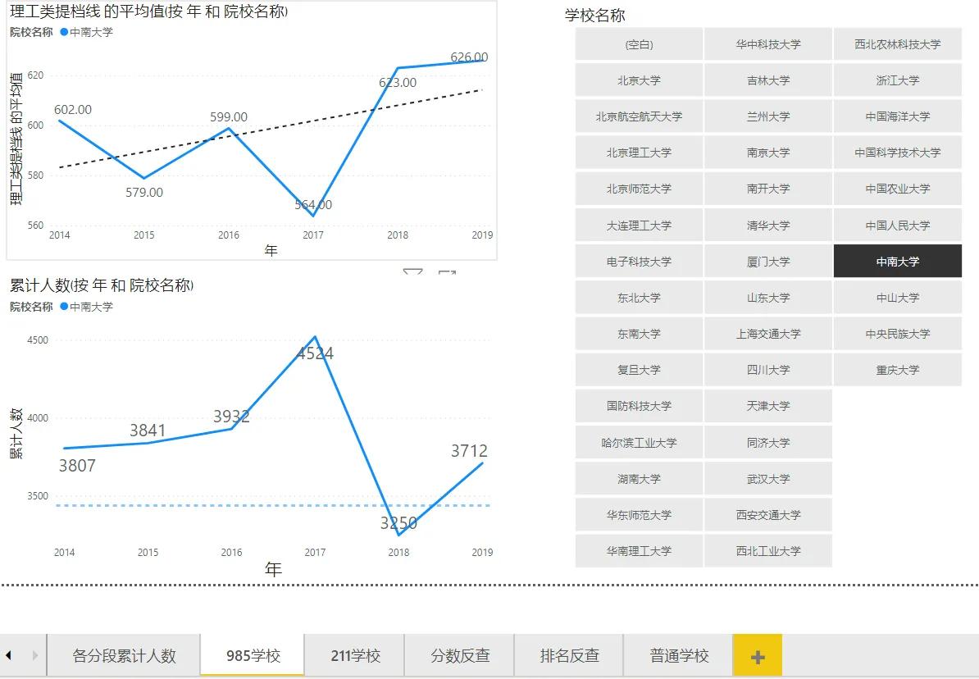
Task: Select 华东师范大学
Action: pyautogui.click(x=639, y=515)
